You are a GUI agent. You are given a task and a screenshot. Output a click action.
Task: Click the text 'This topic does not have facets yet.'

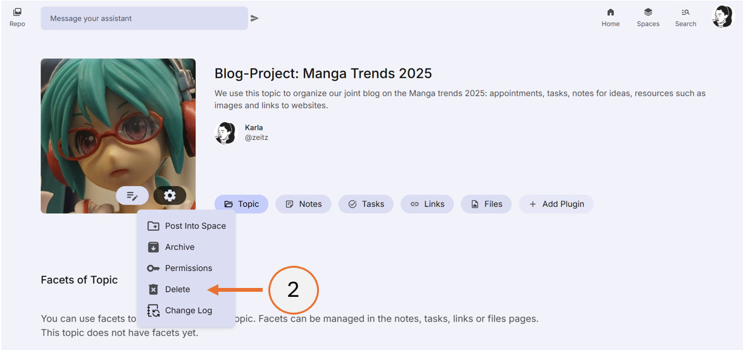pyautogui.click(x=120, y=333)
